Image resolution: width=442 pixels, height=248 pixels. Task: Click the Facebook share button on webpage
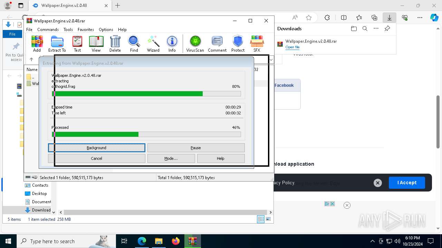coord(284,85)
